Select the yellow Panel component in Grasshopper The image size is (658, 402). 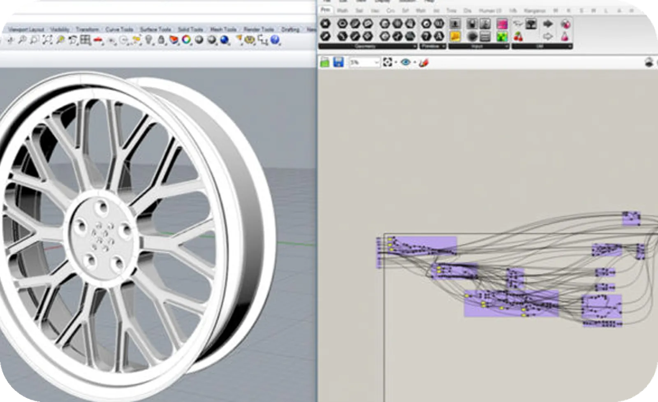point(455,37)
